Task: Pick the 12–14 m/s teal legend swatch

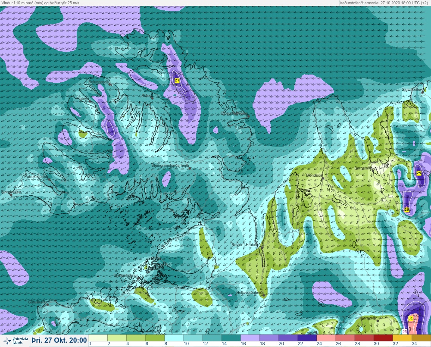Action: 212,338
